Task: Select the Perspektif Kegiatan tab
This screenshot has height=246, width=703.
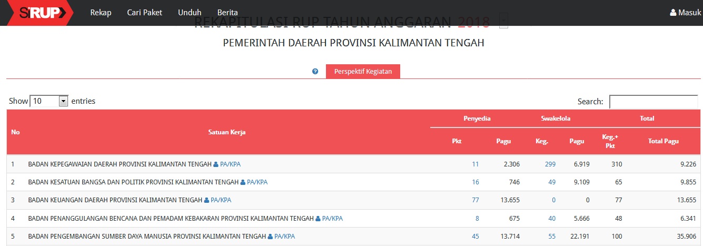Action: (363, 72)
